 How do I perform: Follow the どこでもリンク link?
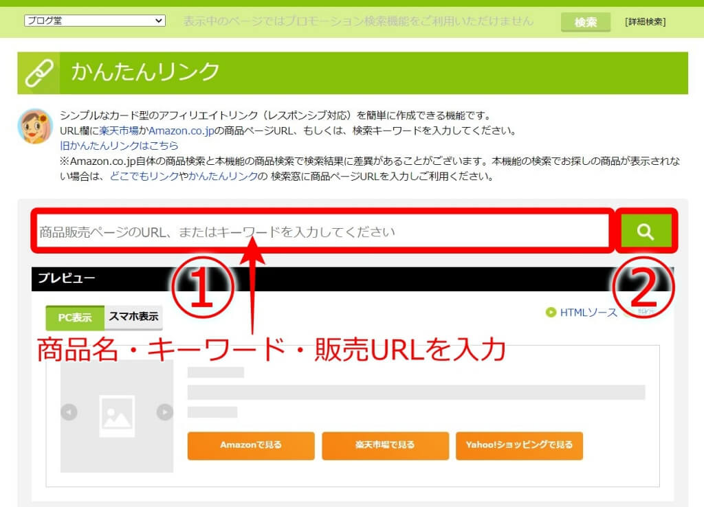(x=144, y=176)
